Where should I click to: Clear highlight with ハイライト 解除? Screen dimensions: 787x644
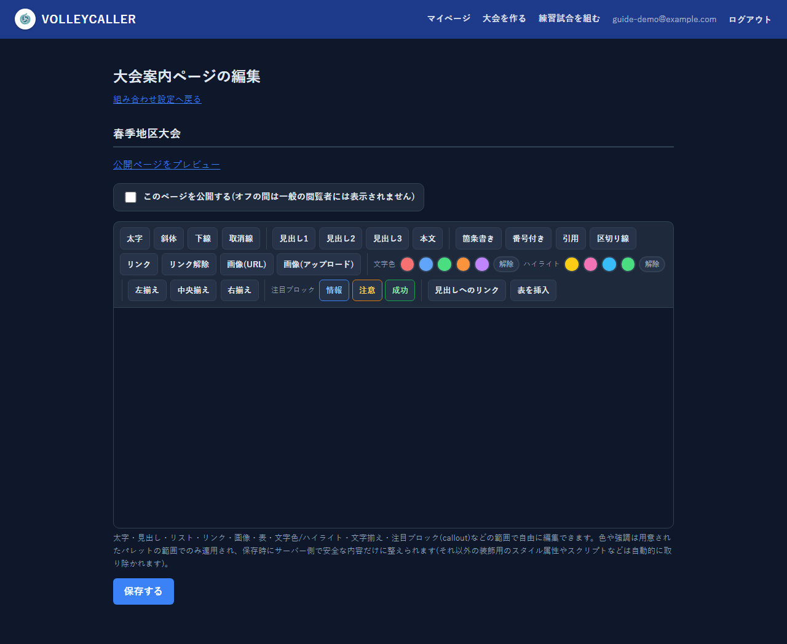tap(652, 264)
